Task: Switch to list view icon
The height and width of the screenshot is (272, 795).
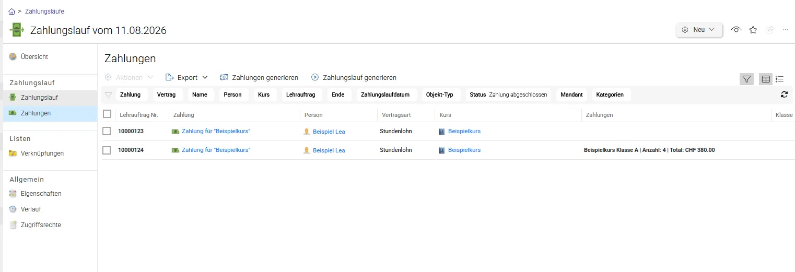Action: [x=780, y=79]
